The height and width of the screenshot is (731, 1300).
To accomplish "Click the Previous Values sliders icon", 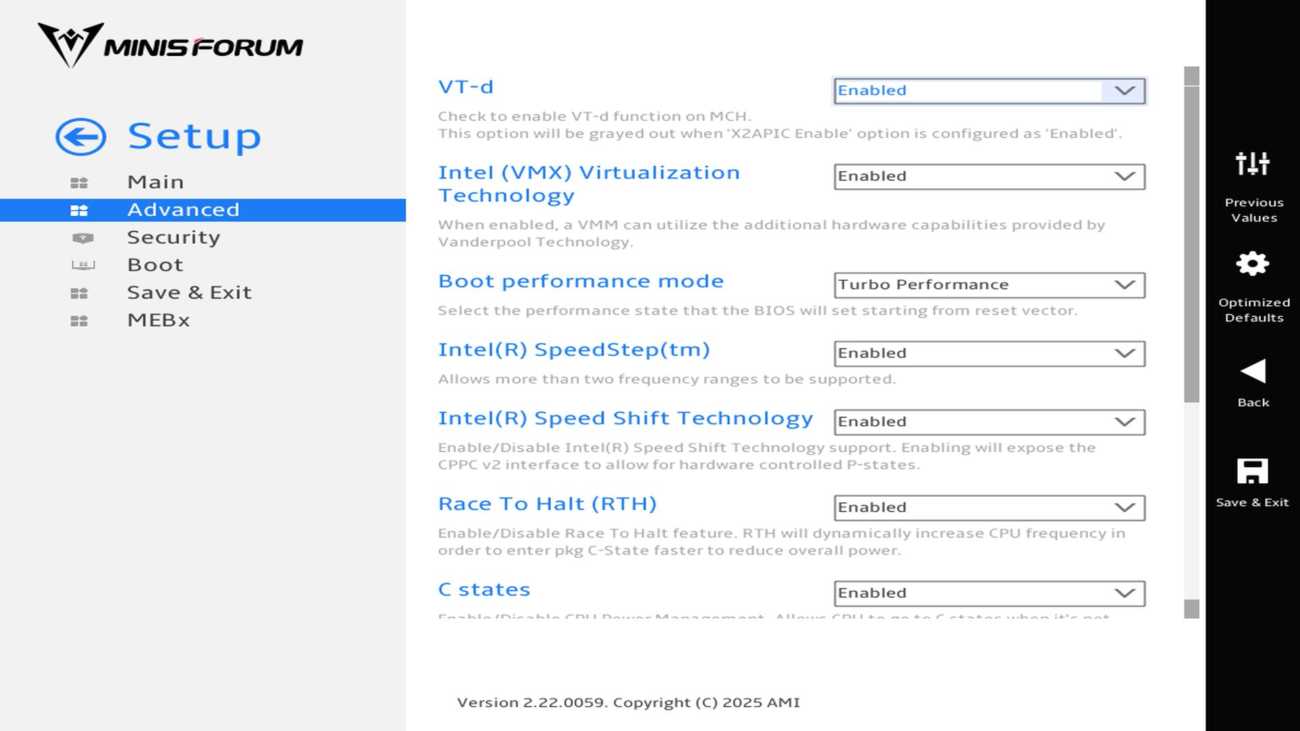I will [1252, 164].
